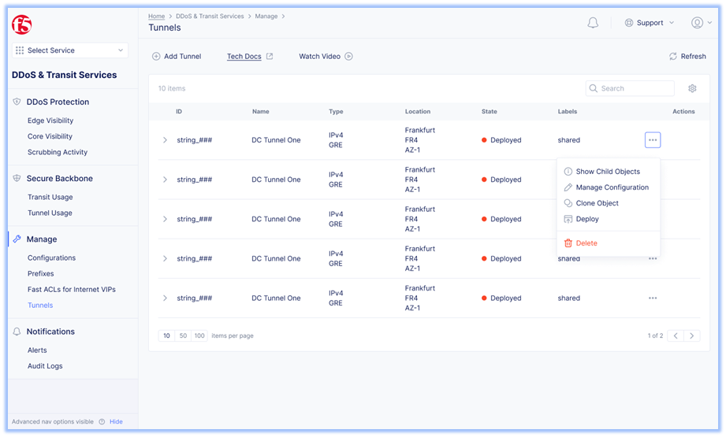Image resolution: width=726 pixels, height=437 pixels.
Task: Click the DDoS Protection shield icon
Action: click(x=17, y=102)
